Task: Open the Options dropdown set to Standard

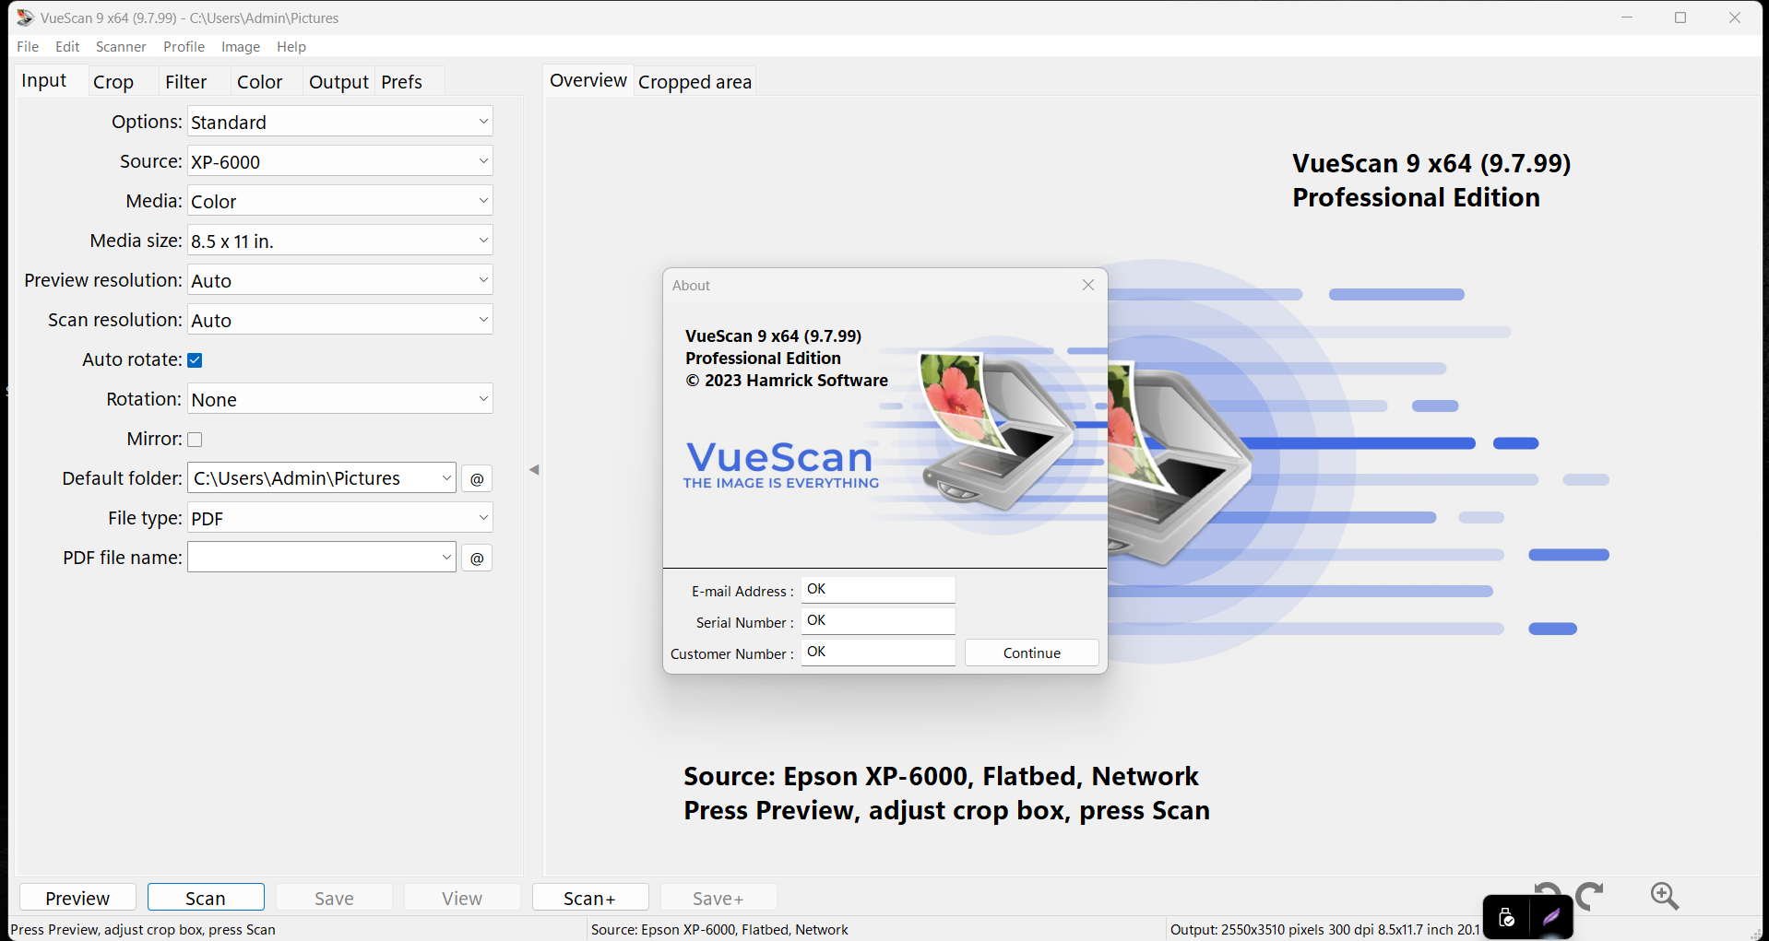Action: click(x=339, y=122)
